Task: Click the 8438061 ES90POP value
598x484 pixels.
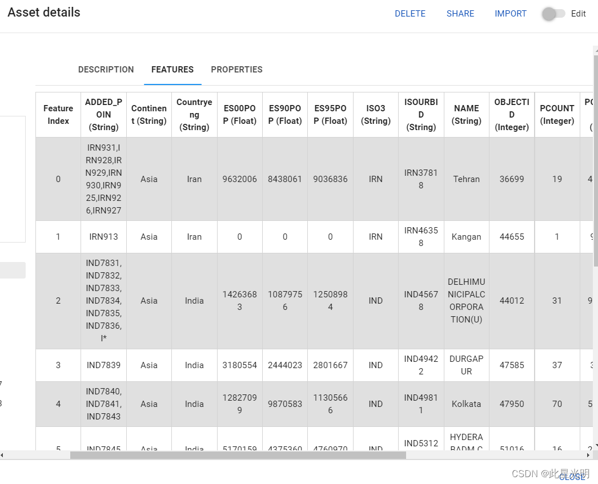Action: pyautogui.click(x=285, y=179)
